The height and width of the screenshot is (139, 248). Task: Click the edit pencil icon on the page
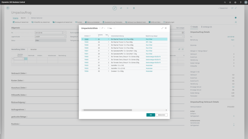click(115, 8)
